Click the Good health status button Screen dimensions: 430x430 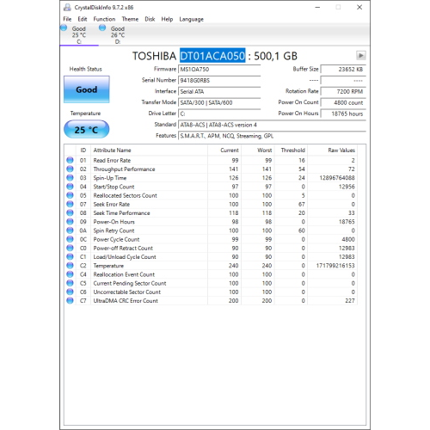coord(87,89)
